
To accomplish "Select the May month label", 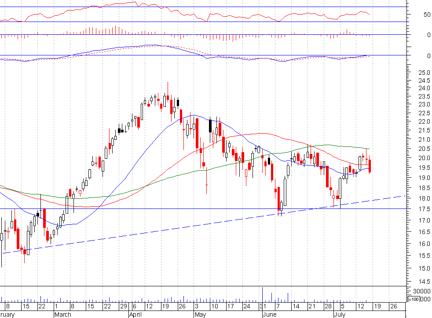I will (x=200, y=314).
